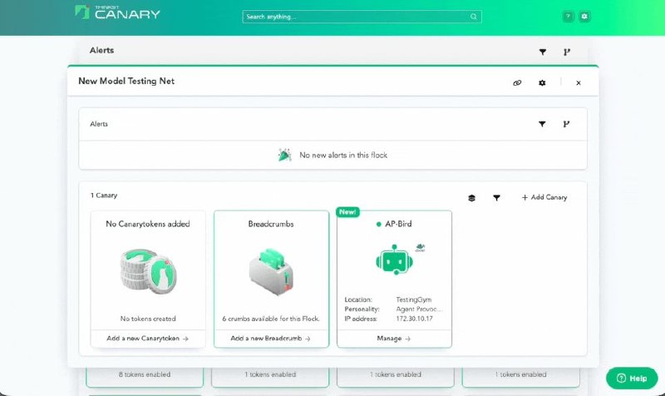Click the green status dot beside AP-Bird
Viewport: 665px width, 396px height.
pos(379,224)
